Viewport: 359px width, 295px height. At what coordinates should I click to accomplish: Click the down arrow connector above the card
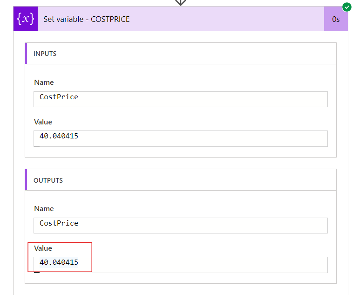click(x=181, y=2)
